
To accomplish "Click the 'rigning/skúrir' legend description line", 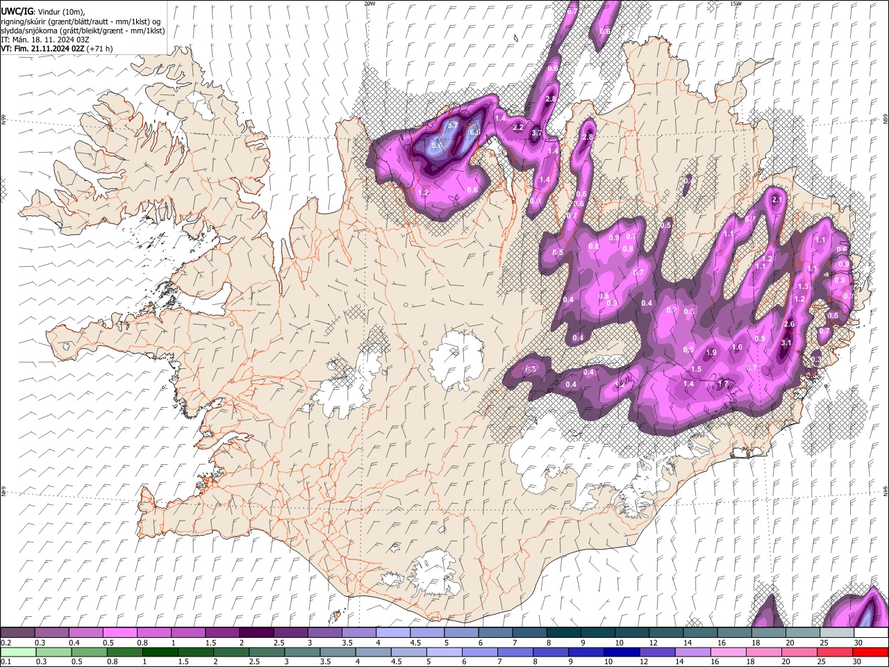I will pos(81,21).
